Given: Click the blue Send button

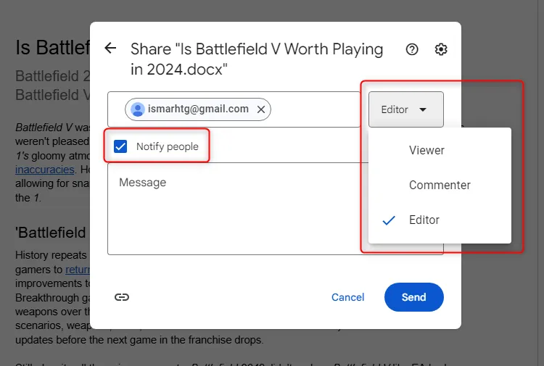Looking at the screenshot, I should pyautogui.click(x=414, y=297).
